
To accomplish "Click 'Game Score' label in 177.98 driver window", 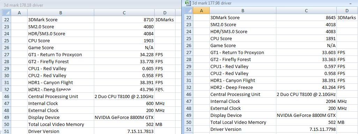I will click(223, 45).
